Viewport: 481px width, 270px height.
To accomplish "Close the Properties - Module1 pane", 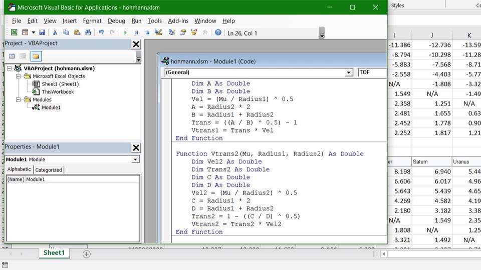I will click(136, 147).
